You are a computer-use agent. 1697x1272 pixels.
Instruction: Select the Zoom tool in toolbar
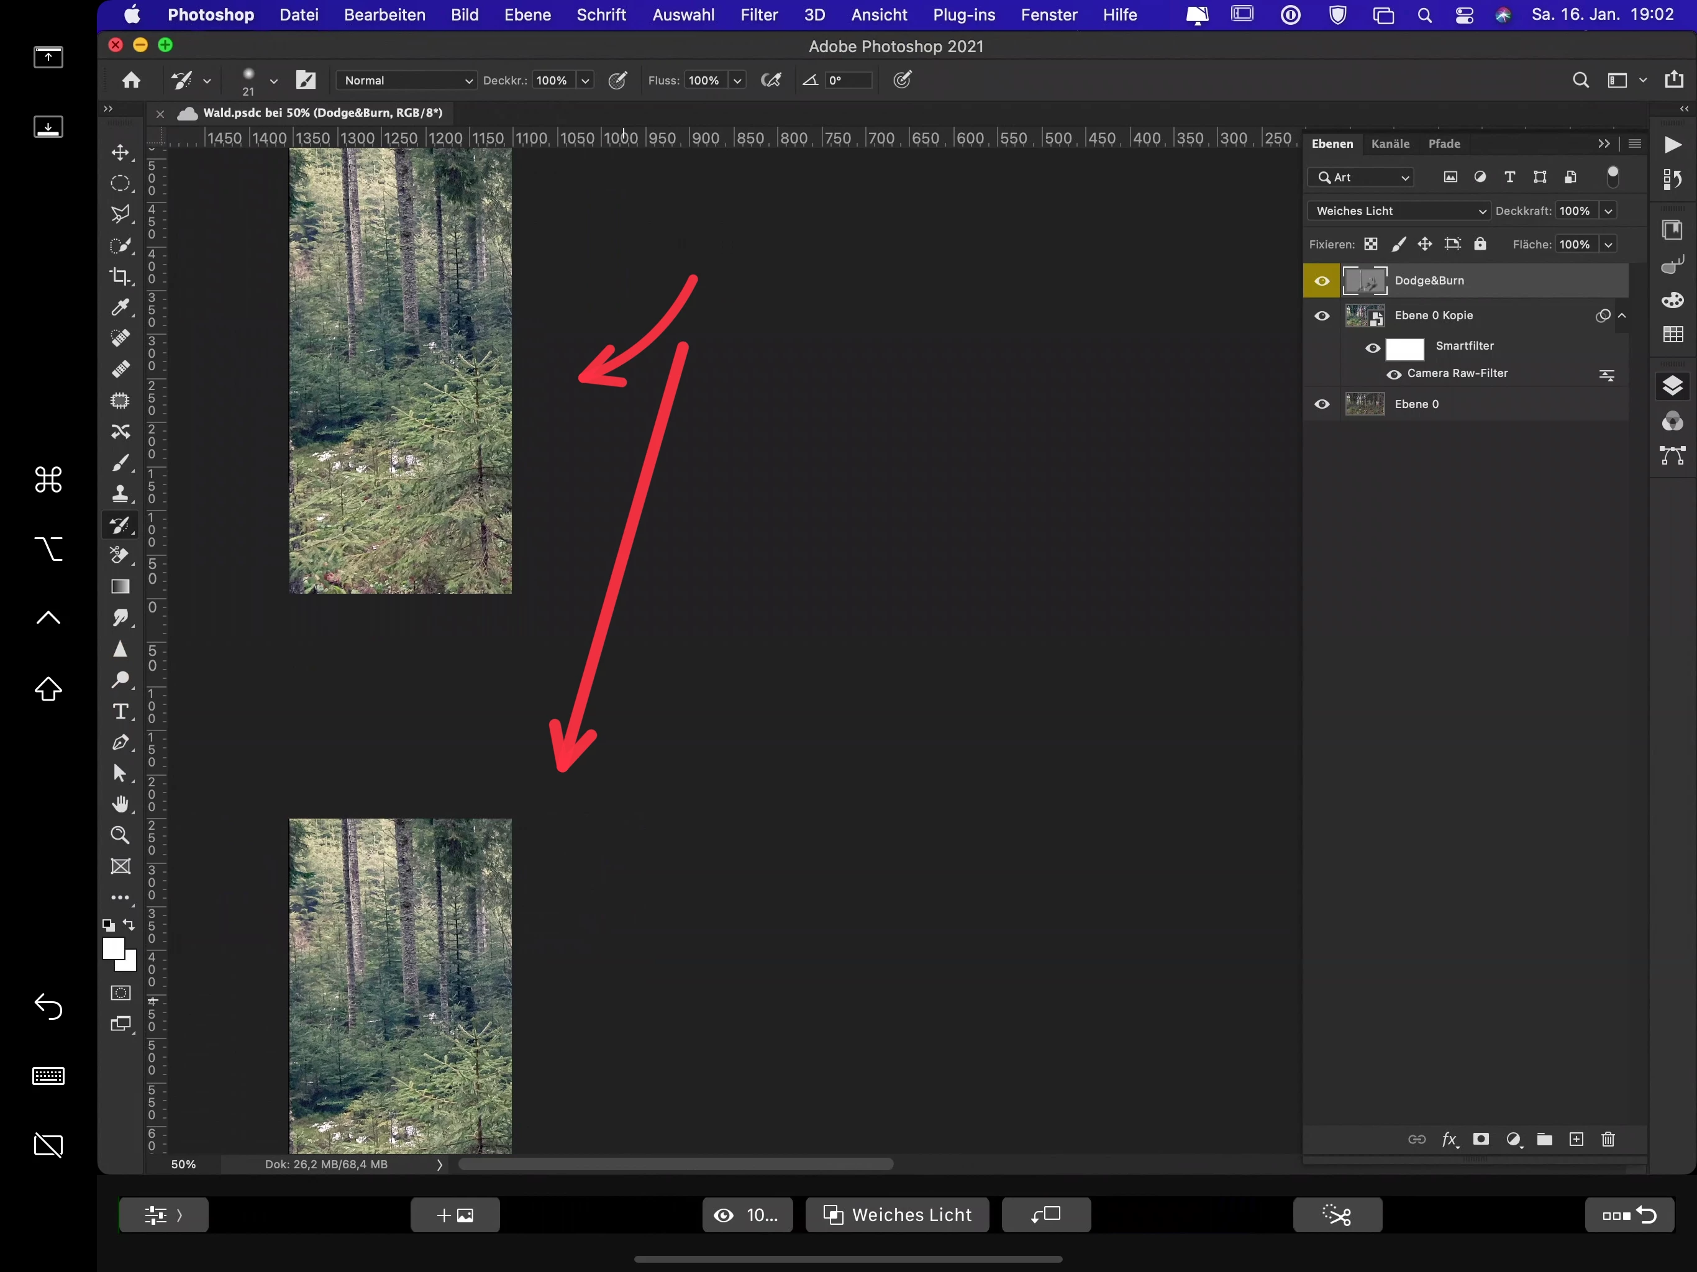[121, 835]
